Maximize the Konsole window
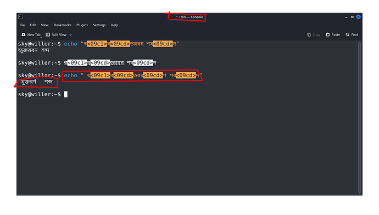 [x=353, y=17]
